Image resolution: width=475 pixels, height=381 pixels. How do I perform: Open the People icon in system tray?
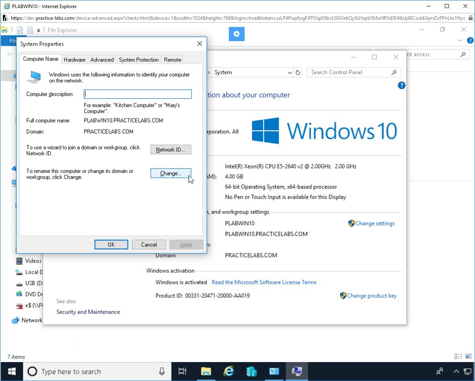(440, 371)
